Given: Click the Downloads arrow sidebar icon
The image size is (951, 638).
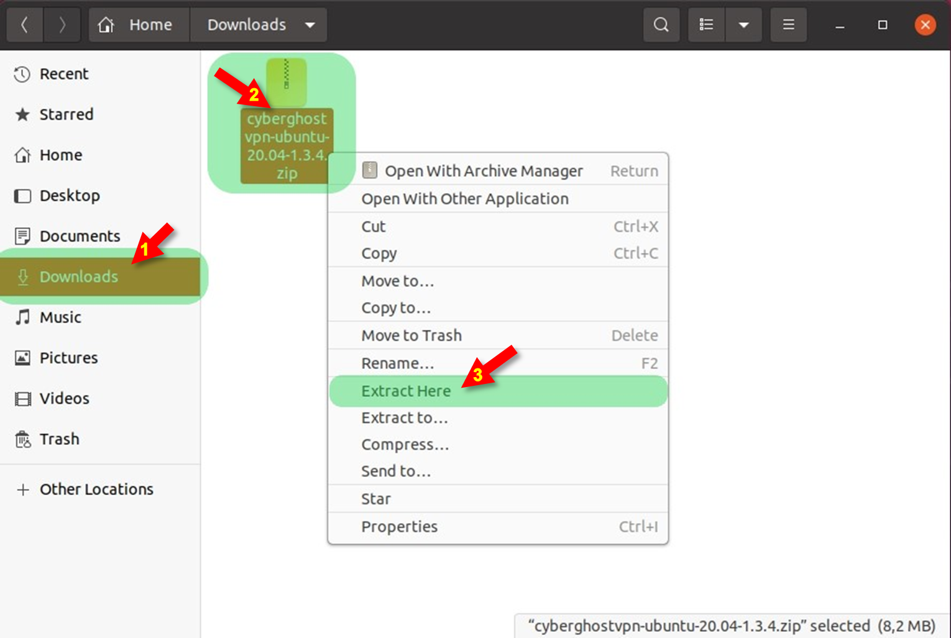Looking at the screenshot, I should pos(22,276).
